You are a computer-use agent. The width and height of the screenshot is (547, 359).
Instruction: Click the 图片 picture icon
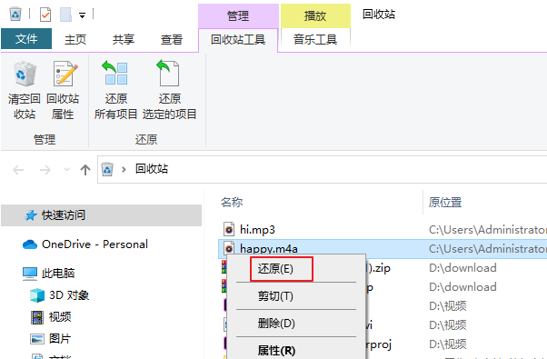pos(37,339)
